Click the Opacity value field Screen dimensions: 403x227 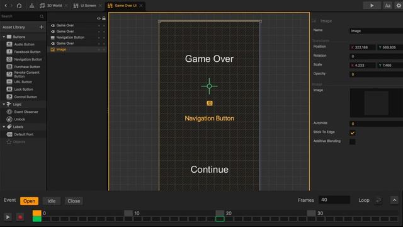point(377,74)
